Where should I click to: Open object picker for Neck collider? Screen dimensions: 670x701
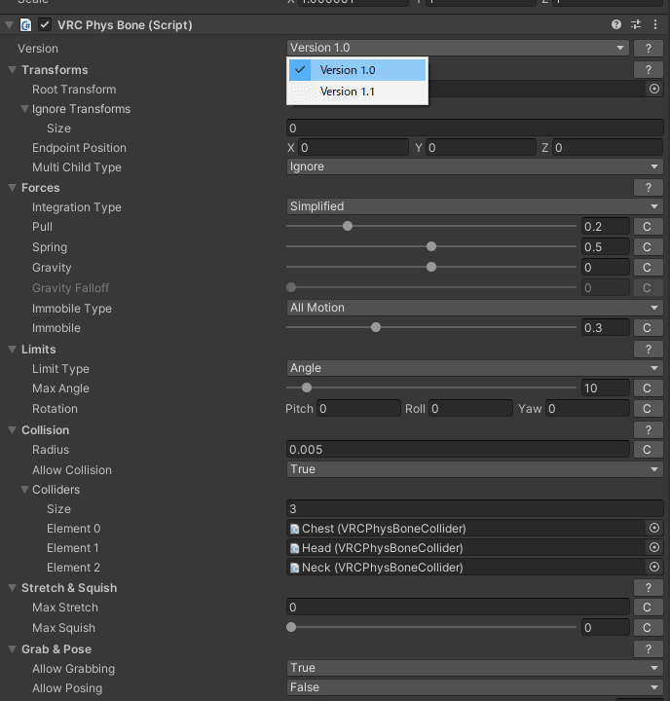[654, 567]
